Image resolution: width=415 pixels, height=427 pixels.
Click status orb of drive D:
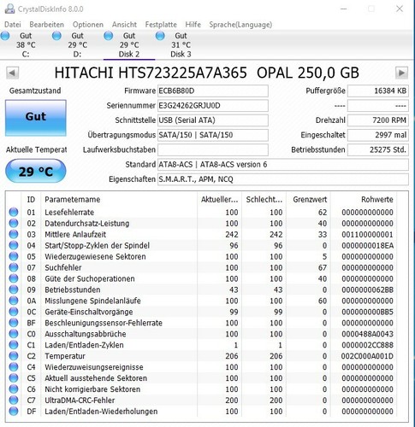click(x=56, y=36)
